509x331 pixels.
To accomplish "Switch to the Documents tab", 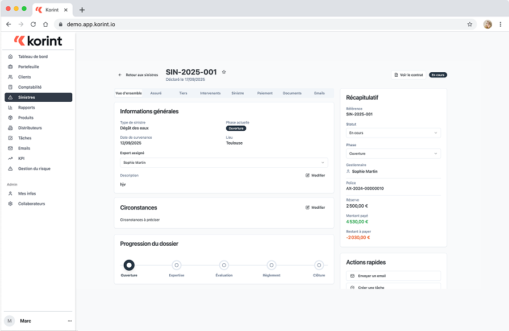I will point(292,93).
